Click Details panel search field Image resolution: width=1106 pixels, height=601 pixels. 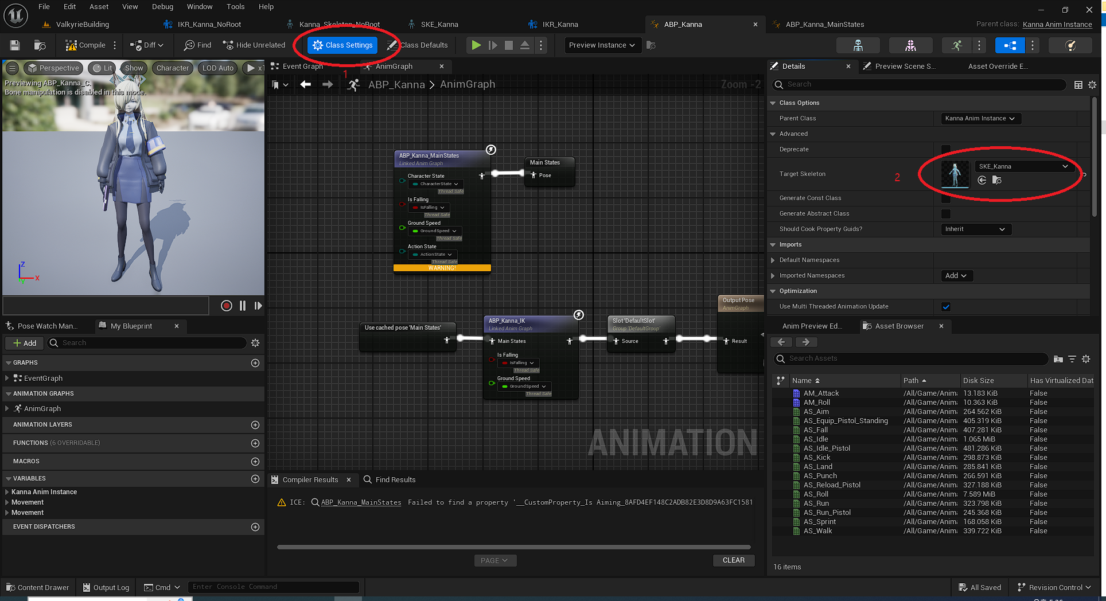[919, 84]
